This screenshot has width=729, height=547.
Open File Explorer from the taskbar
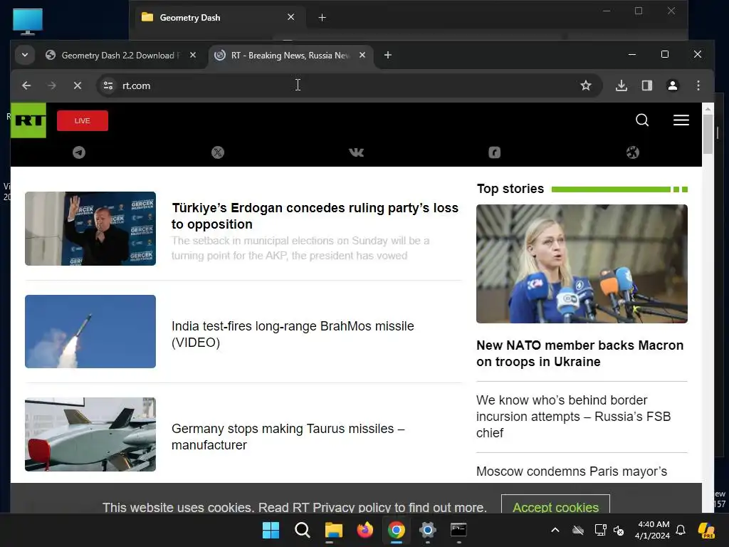click(333, 530)
